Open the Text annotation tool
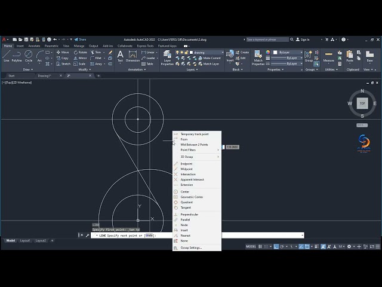The image size is (382, 287). pos(120,56)
